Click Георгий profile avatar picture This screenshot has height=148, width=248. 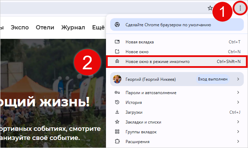click(117, 79)
